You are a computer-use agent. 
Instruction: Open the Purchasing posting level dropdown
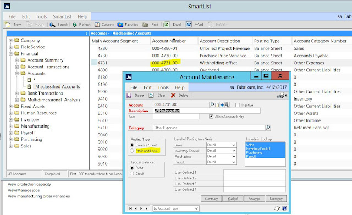tap(234, 156)
